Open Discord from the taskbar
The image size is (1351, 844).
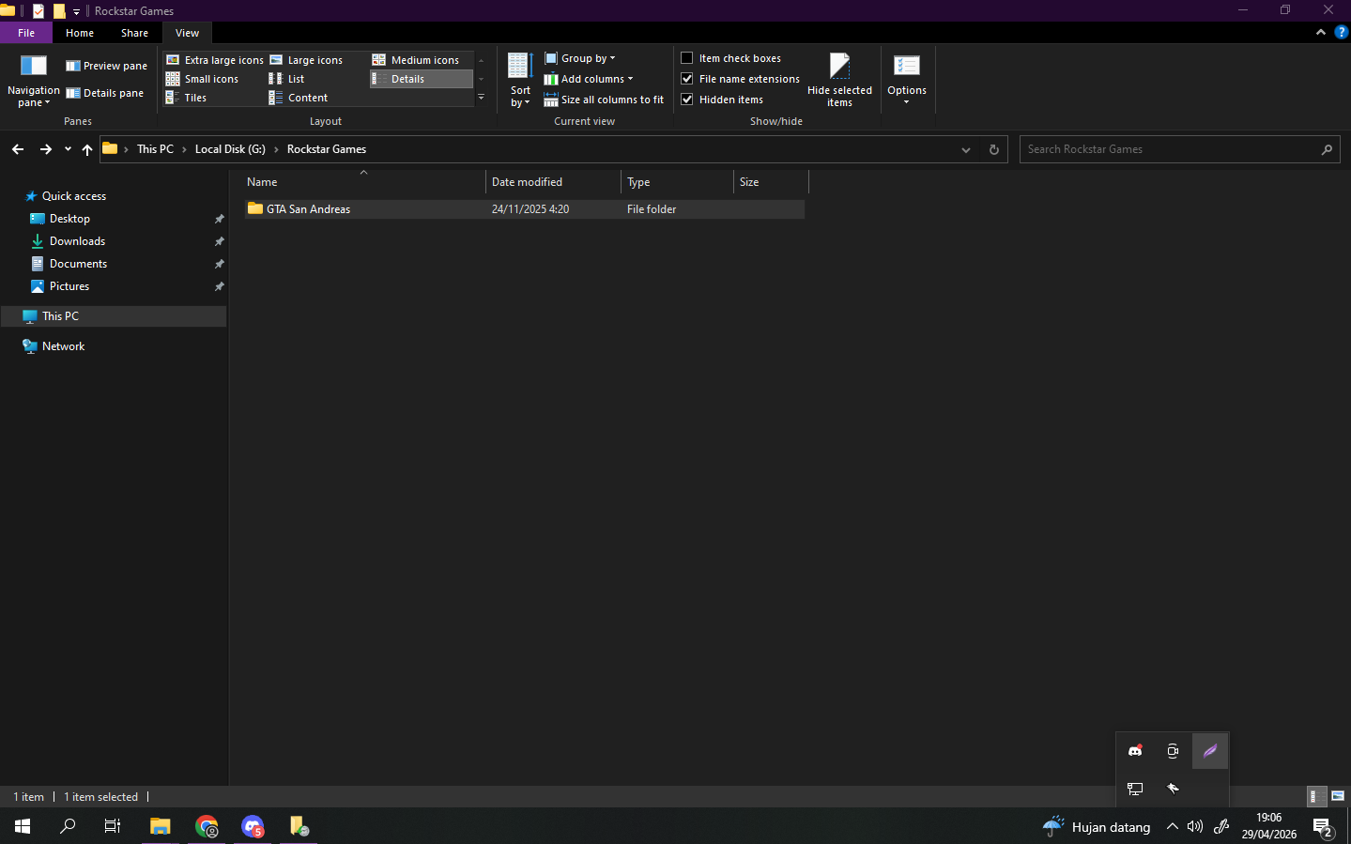click(253, 826)
